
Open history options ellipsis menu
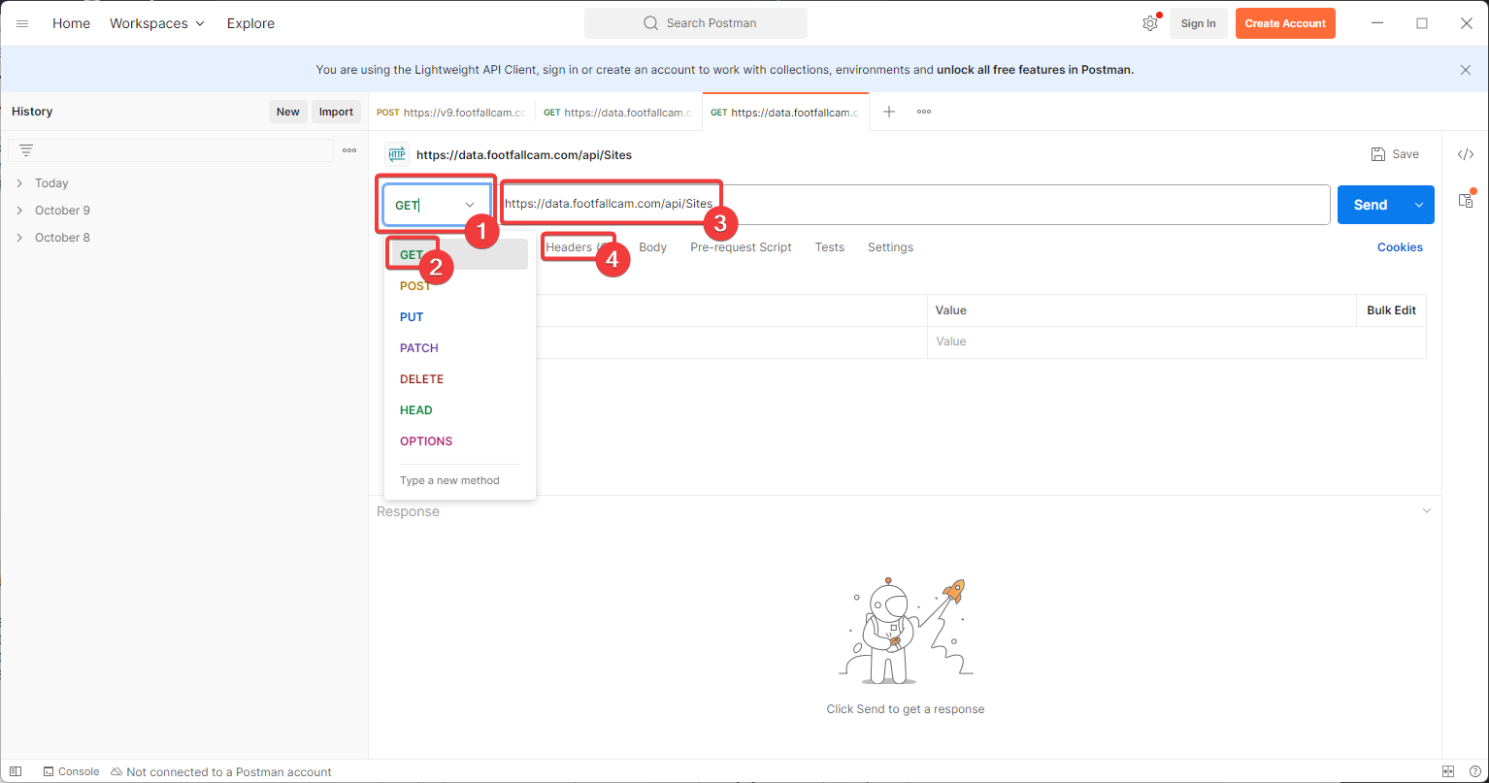click(x=349, y=150)
